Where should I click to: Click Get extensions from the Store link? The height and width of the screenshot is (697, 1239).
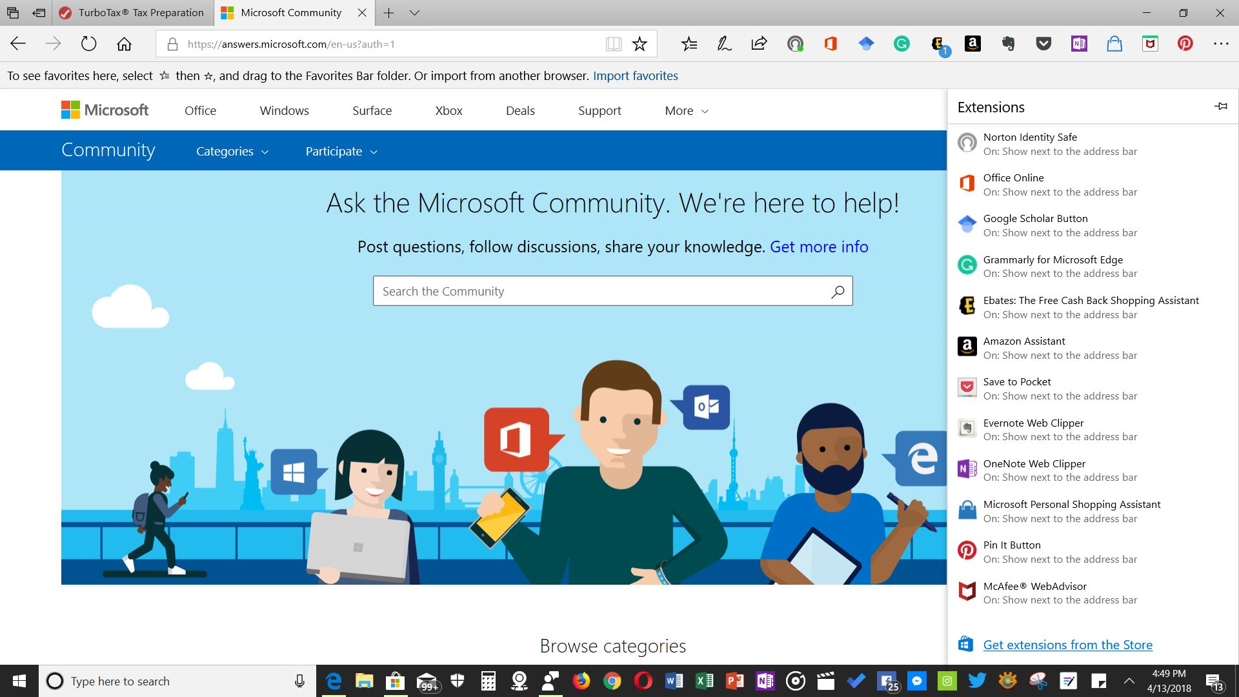point(1067,645)
